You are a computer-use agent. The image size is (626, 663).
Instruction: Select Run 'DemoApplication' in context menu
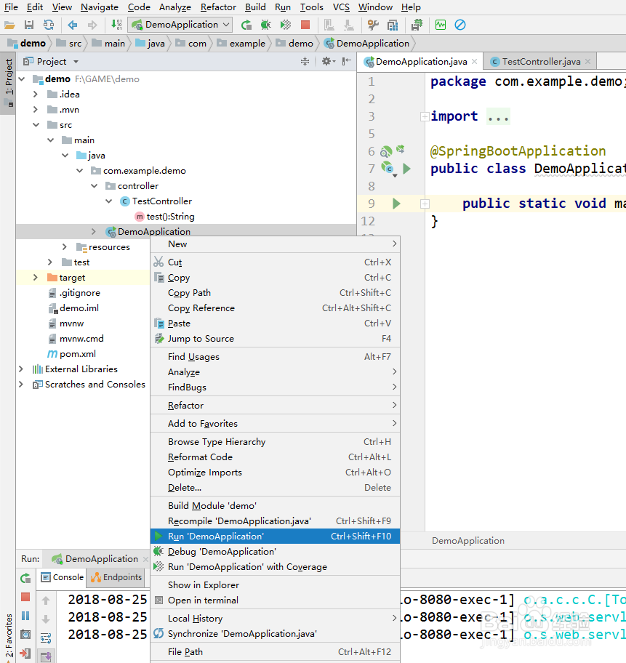[275, 537]
